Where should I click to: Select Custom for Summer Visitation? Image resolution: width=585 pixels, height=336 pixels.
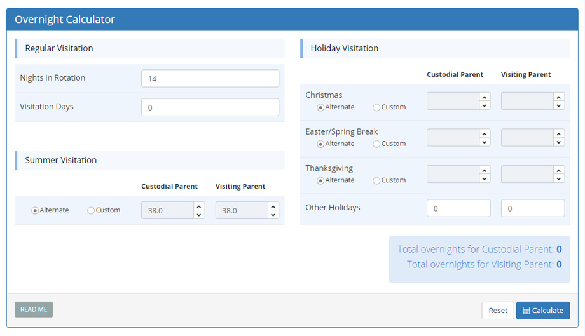(91, 210)
